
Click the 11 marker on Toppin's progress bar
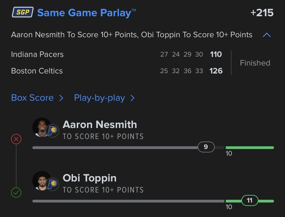point(250,200)
